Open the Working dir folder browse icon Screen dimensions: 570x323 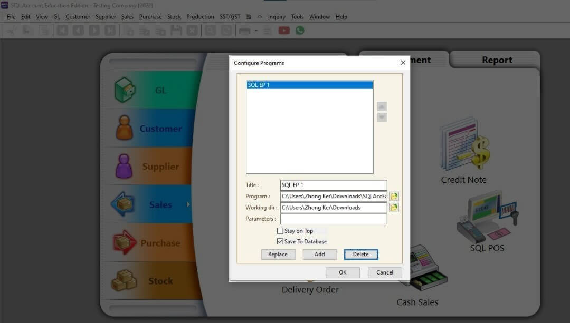[394, 208]
